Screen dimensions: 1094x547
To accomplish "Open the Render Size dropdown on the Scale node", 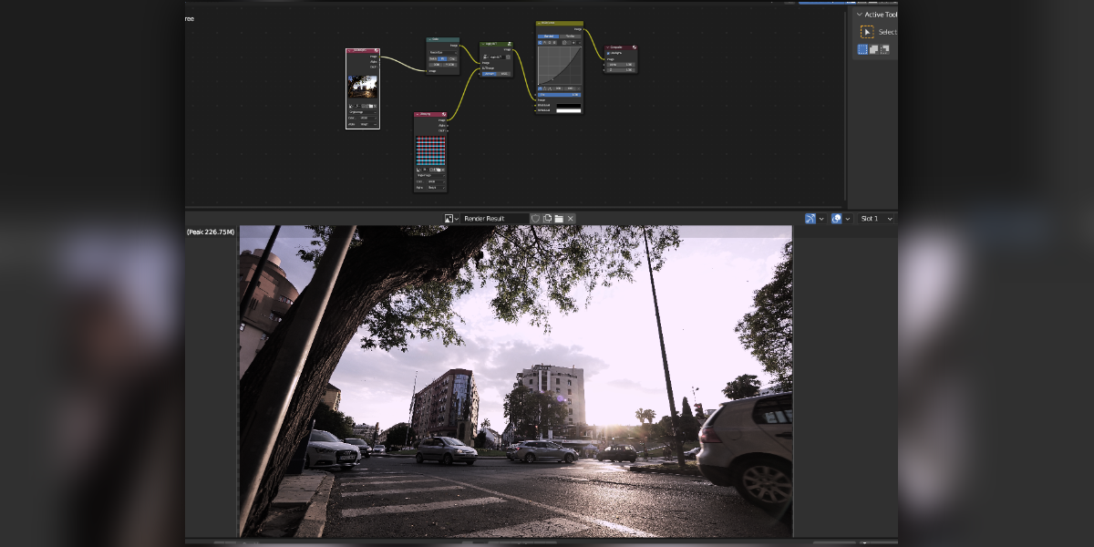I will tap(443, 53).
